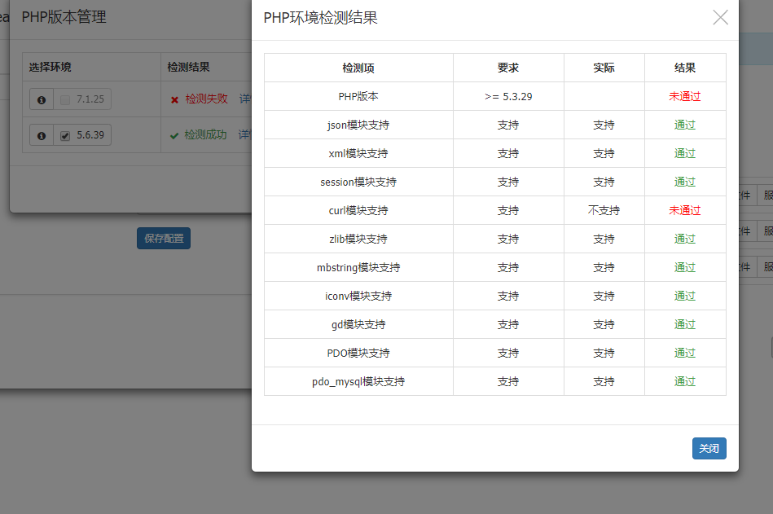
Task: Click the blue 关闭 button
Action: pyautogui.click(x=709, y=449)
